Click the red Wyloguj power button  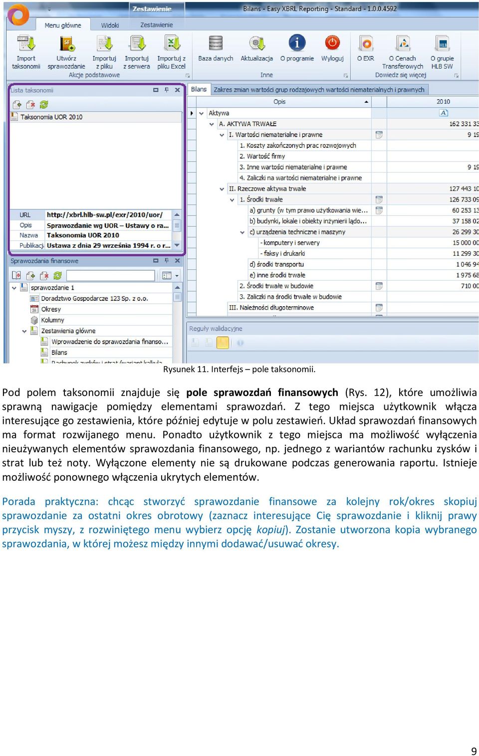(332, 48)
